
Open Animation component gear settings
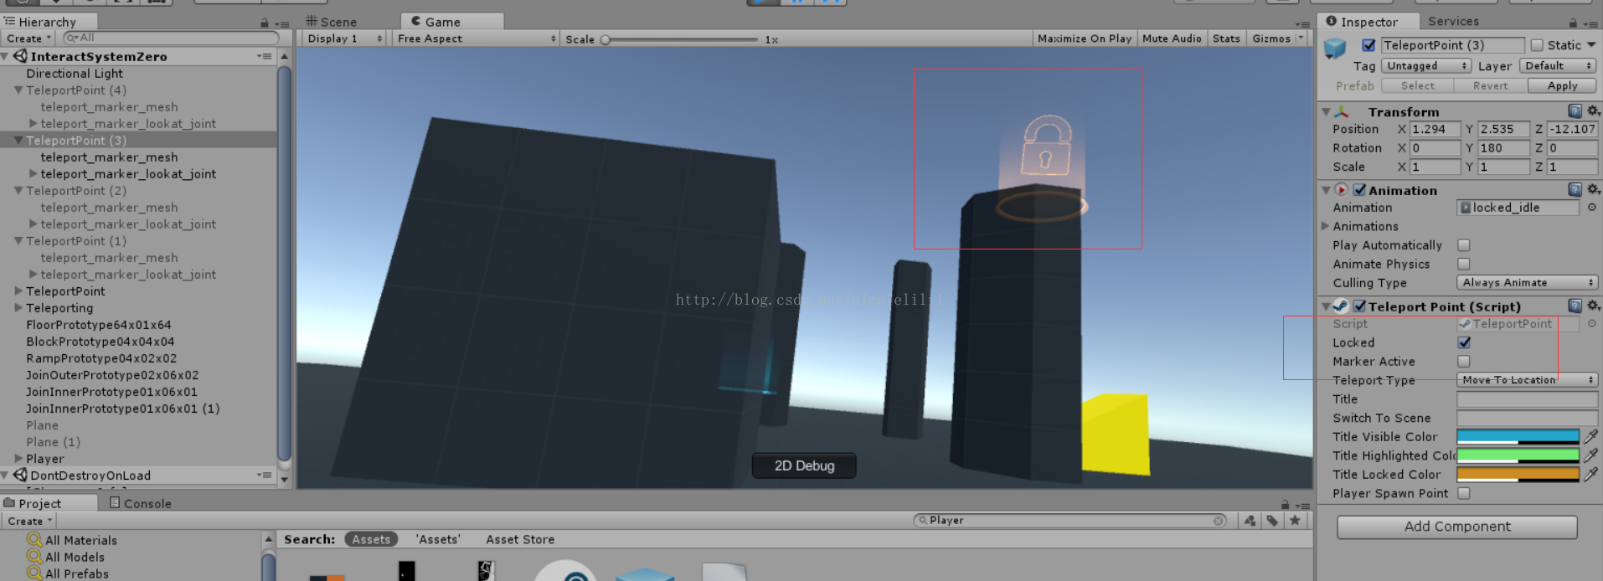[x=1593, y=190]
